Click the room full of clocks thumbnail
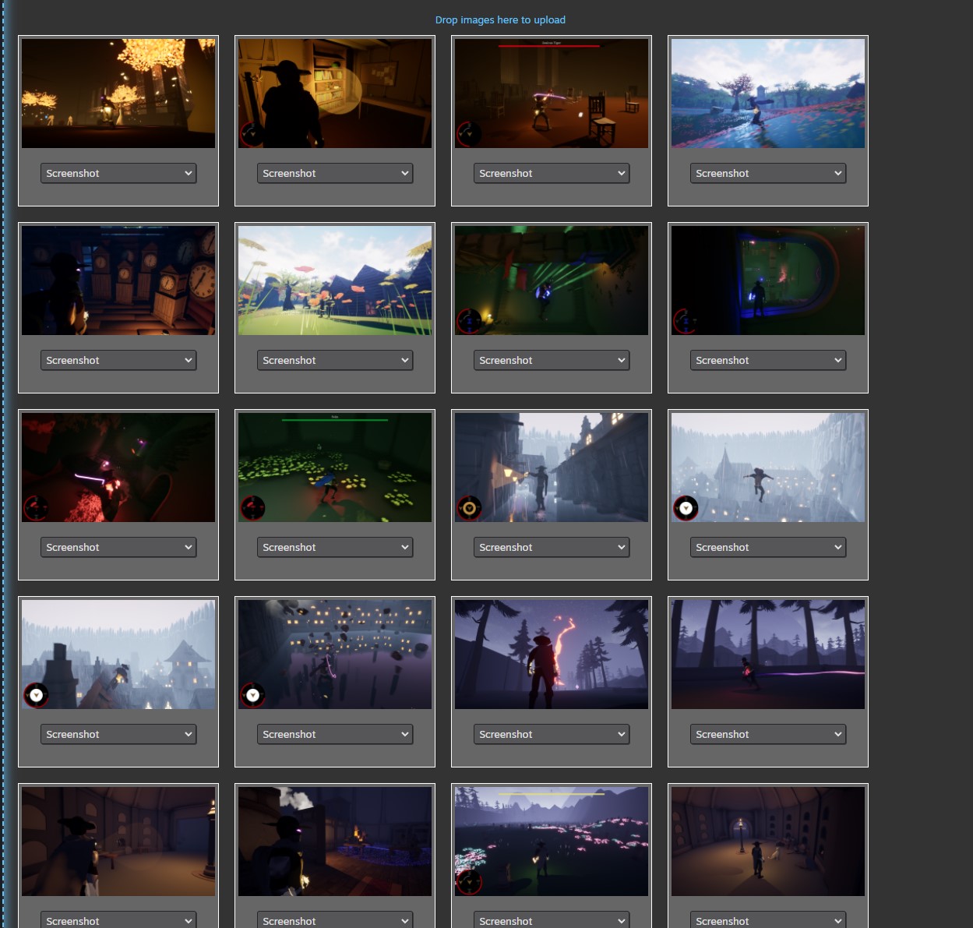Viewport: 973px width, 928px height. pyautogui.click(x=118, y=281)
